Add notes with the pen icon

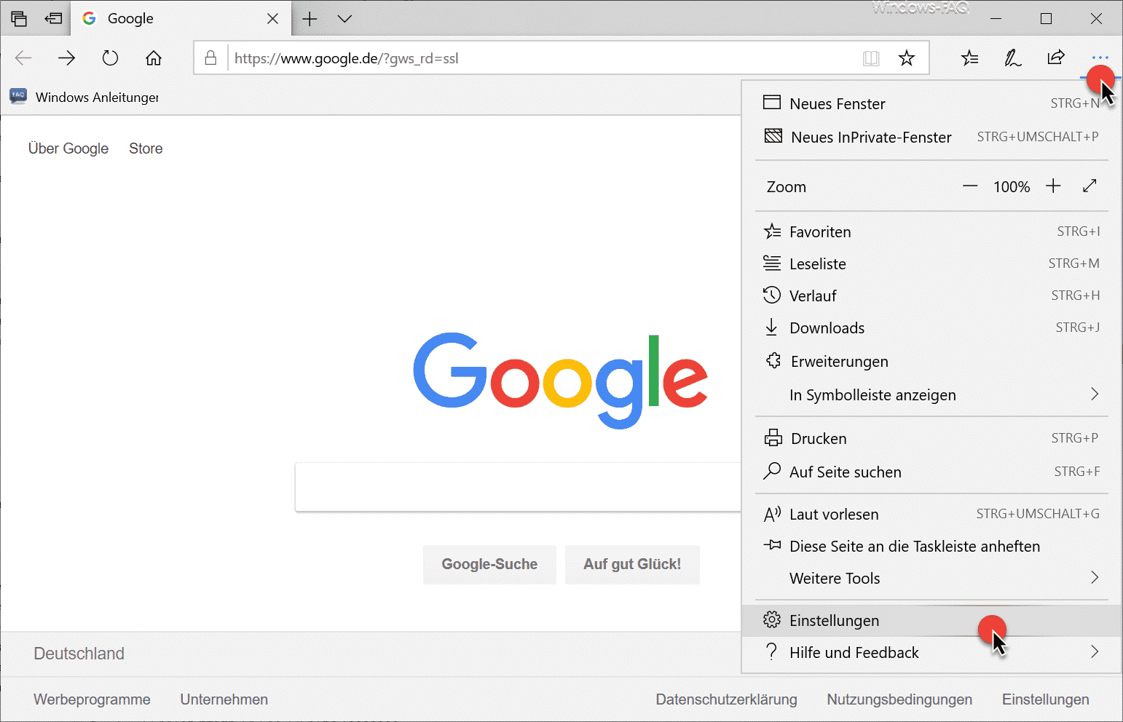click(x=1012, y=58)
